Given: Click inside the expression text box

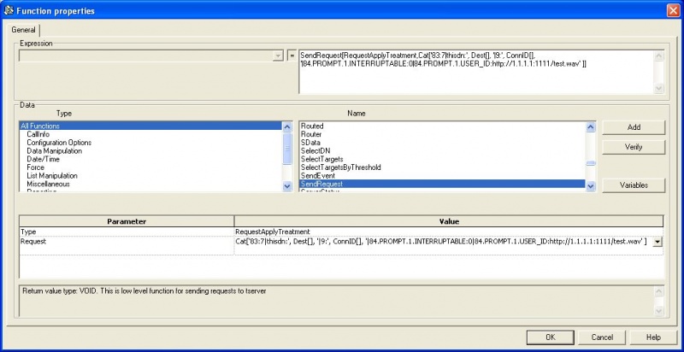Looking at the screenshot, I should [475, 73].
